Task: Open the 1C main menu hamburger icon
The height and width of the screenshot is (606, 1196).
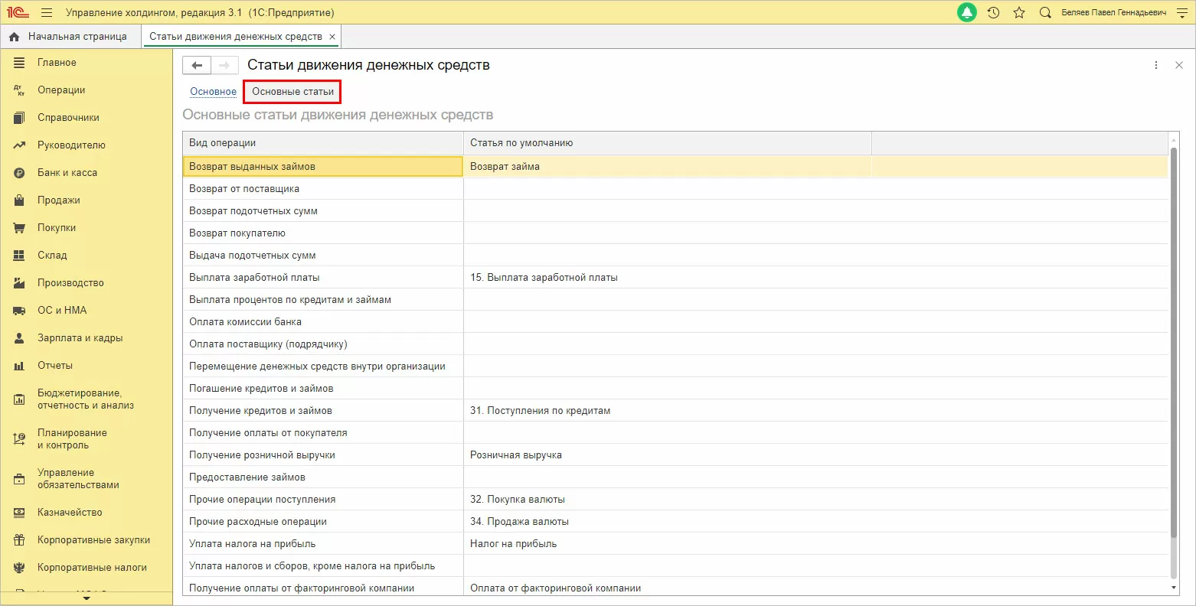Action: (47, 13)
